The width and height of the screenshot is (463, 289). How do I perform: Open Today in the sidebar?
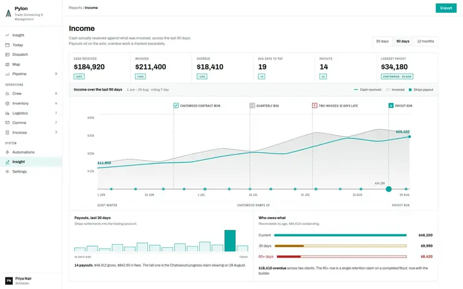[x=31, y=45]
